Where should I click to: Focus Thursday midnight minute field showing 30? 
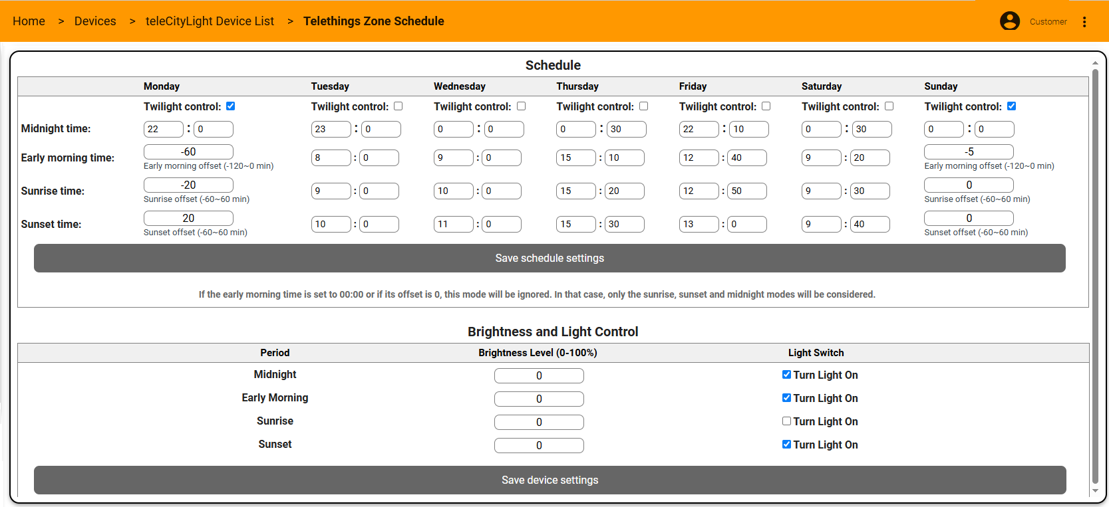[x=626, y=129]
